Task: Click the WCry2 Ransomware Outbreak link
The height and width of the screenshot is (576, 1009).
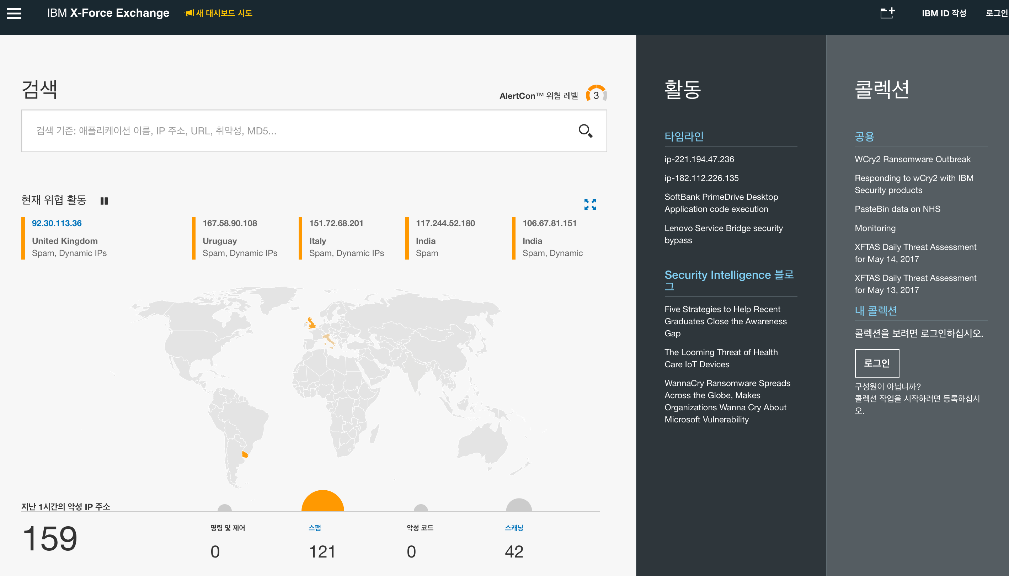Action: (913, 159)
